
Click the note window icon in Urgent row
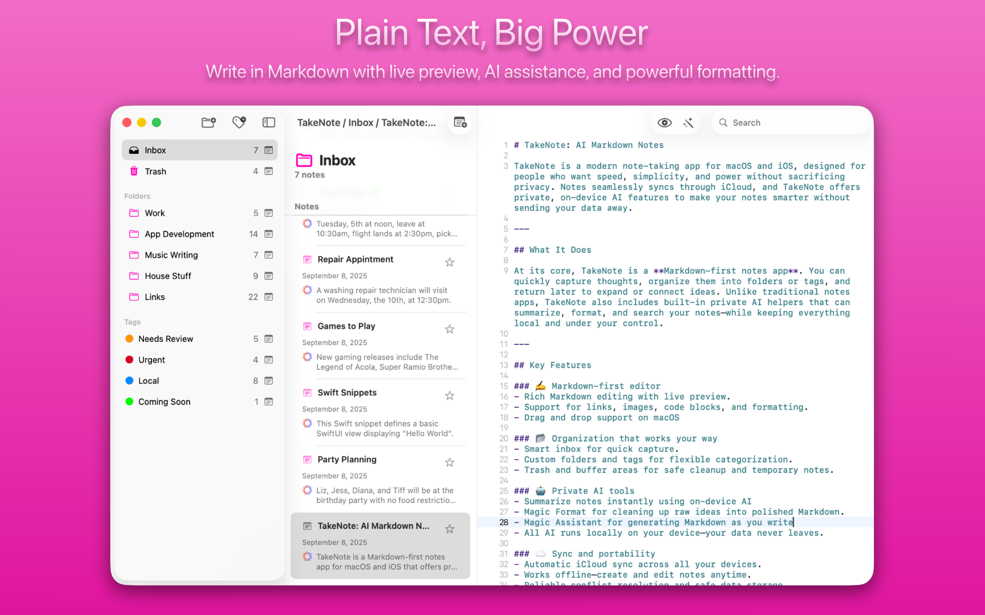[x=269, y=359]
